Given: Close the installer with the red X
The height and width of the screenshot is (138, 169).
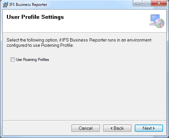Looking at the screenshot, I should pos(159,3).
